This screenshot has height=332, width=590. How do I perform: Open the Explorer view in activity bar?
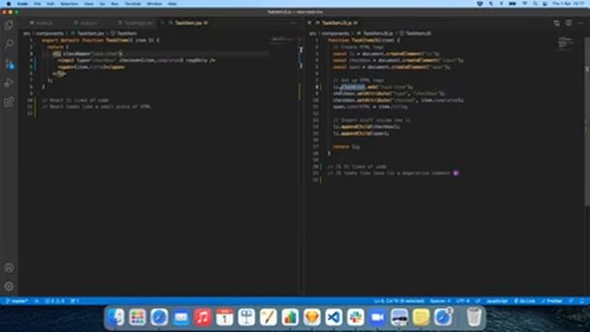[8, 26]
